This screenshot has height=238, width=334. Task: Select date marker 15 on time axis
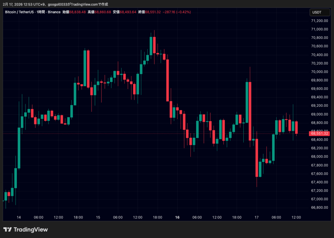tap(98, 217)
